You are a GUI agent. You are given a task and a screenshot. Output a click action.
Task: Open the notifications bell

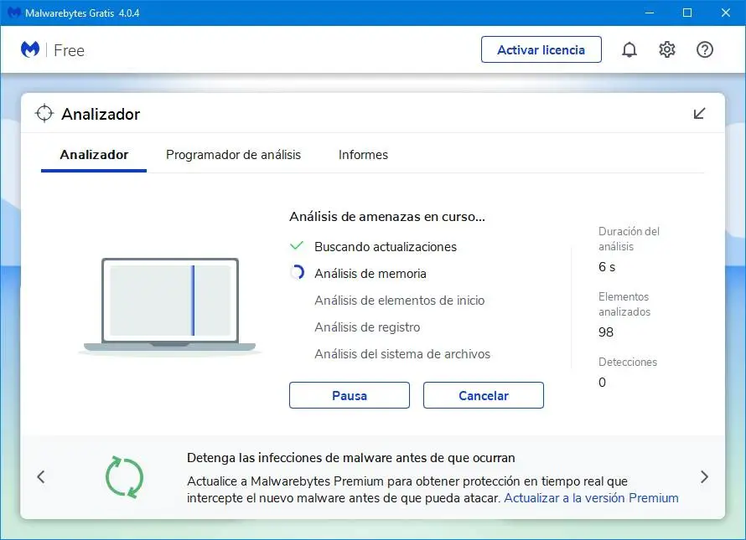[629, 49]
